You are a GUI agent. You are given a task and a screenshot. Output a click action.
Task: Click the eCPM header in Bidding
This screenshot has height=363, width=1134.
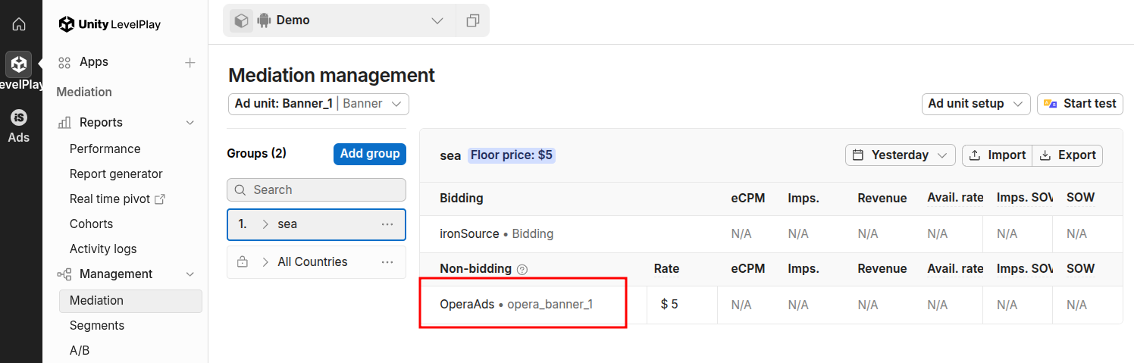(x=747, y=198)
